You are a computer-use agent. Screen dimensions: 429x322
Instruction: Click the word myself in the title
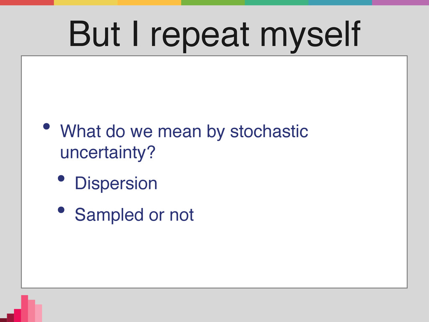(310, 35)
